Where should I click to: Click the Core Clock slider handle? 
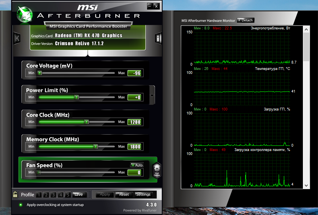87,122
